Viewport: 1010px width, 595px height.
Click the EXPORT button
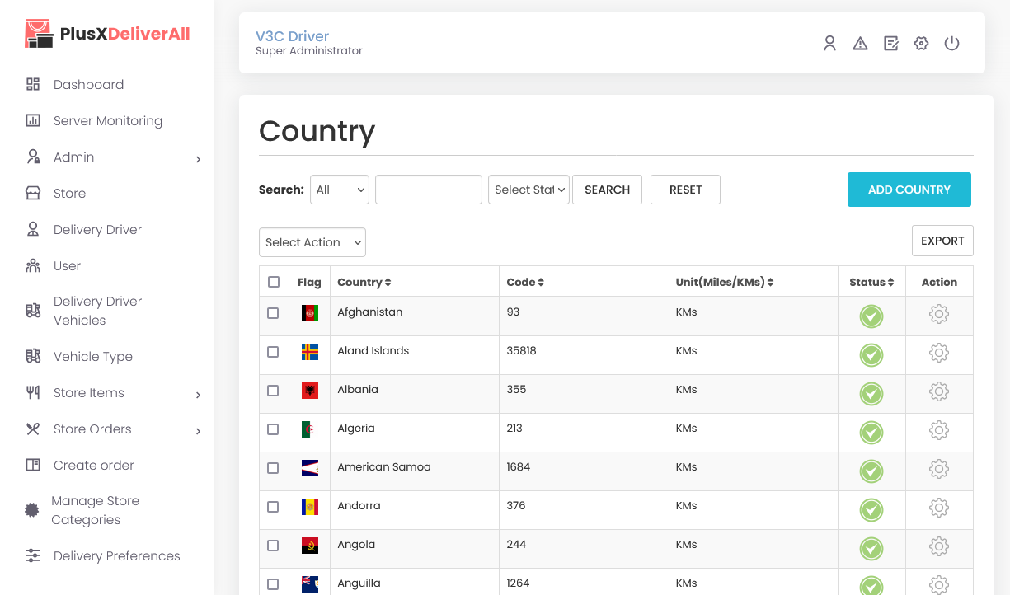pos(942,241)
